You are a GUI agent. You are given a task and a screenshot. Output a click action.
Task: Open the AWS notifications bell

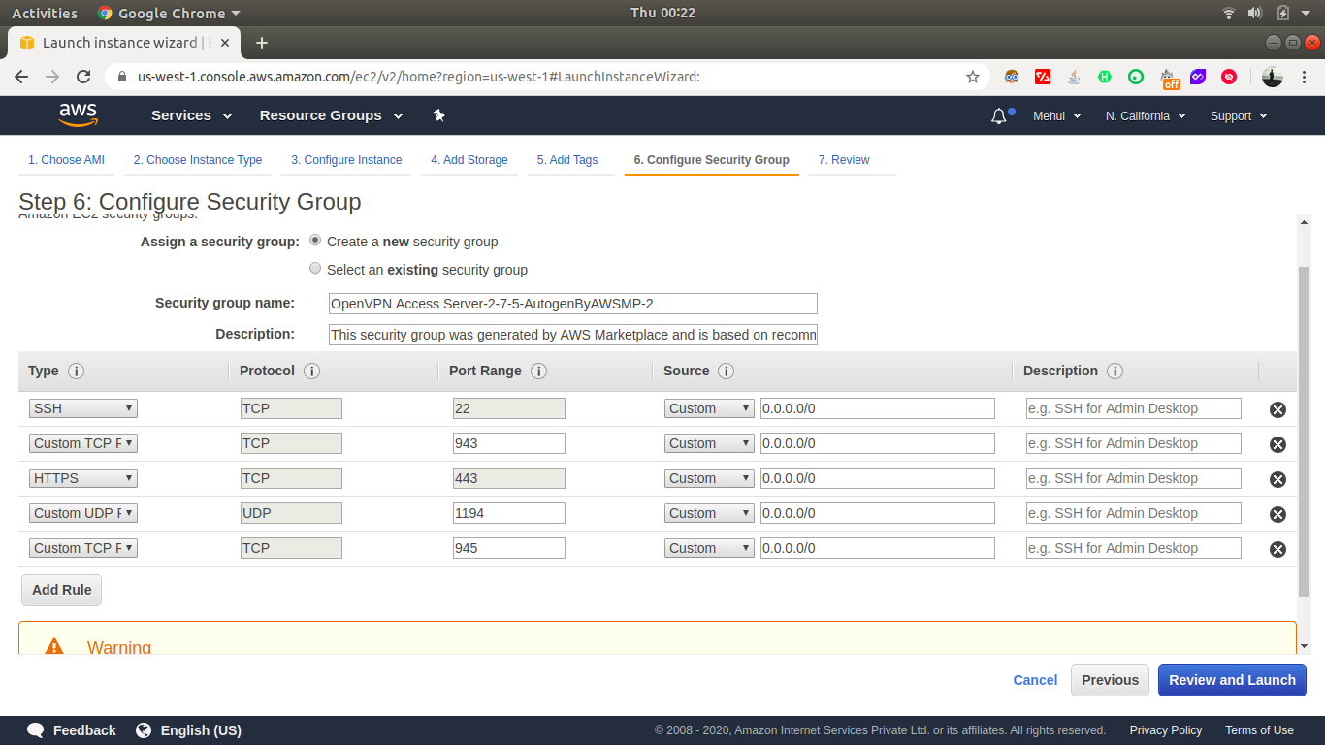point(999,116)
